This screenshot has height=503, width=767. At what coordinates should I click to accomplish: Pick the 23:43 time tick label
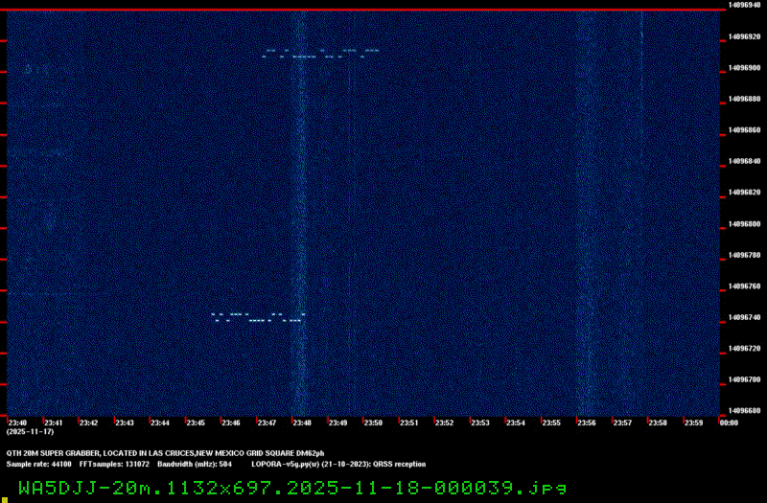(x=125, y=423)
